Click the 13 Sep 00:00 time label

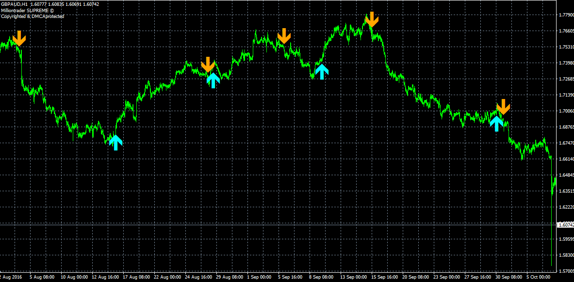point(354,277)
